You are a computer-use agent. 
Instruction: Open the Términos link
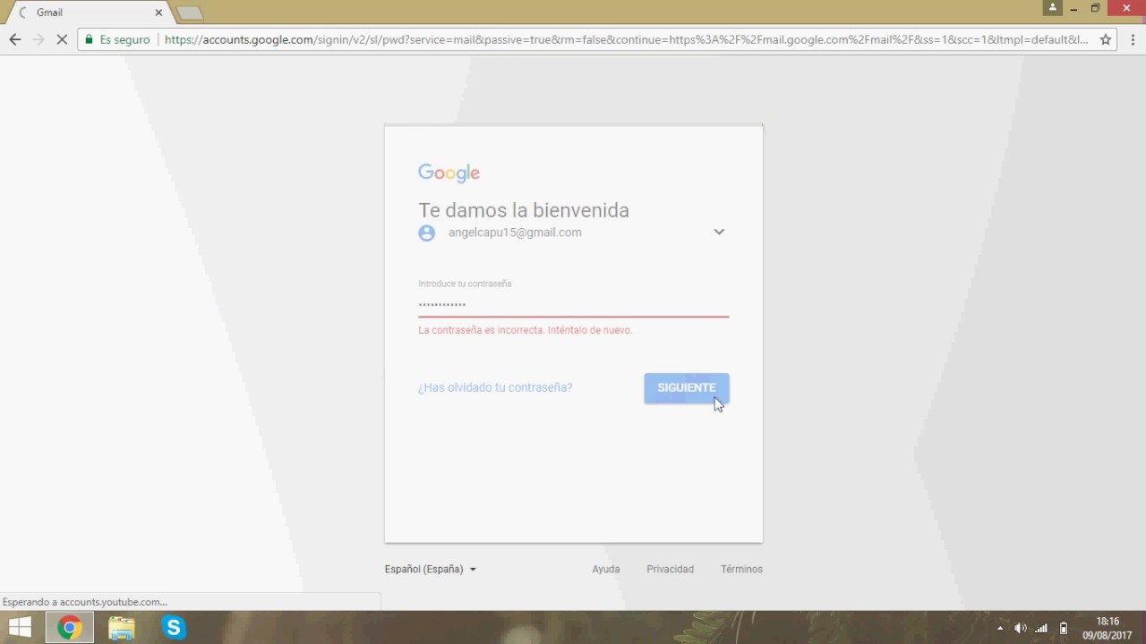click(x=741, y=569)
